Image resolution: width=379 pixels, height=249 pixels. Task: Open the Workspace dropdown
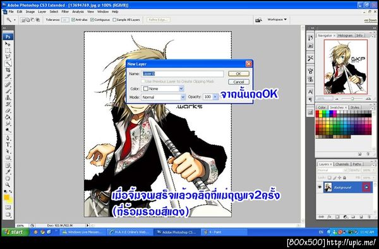coord(277,20)
